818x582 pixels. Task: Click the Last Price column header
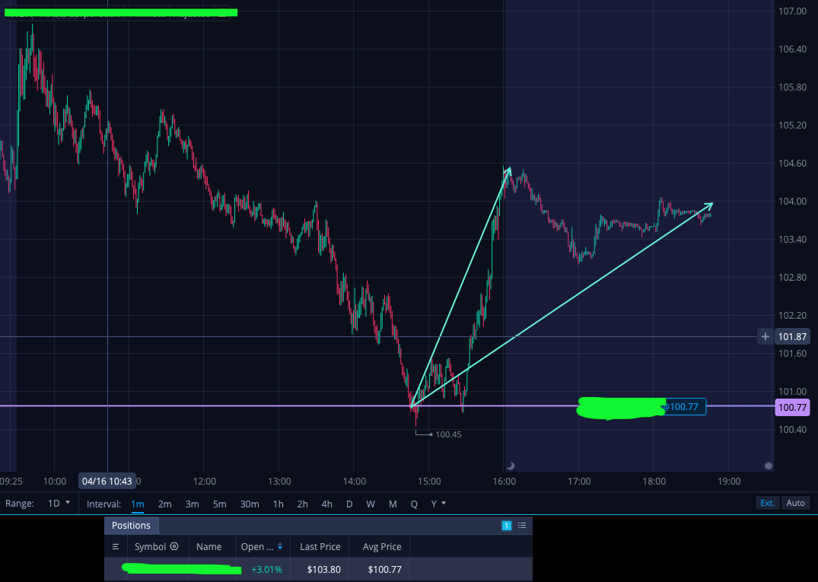click(x=320, y=546)
